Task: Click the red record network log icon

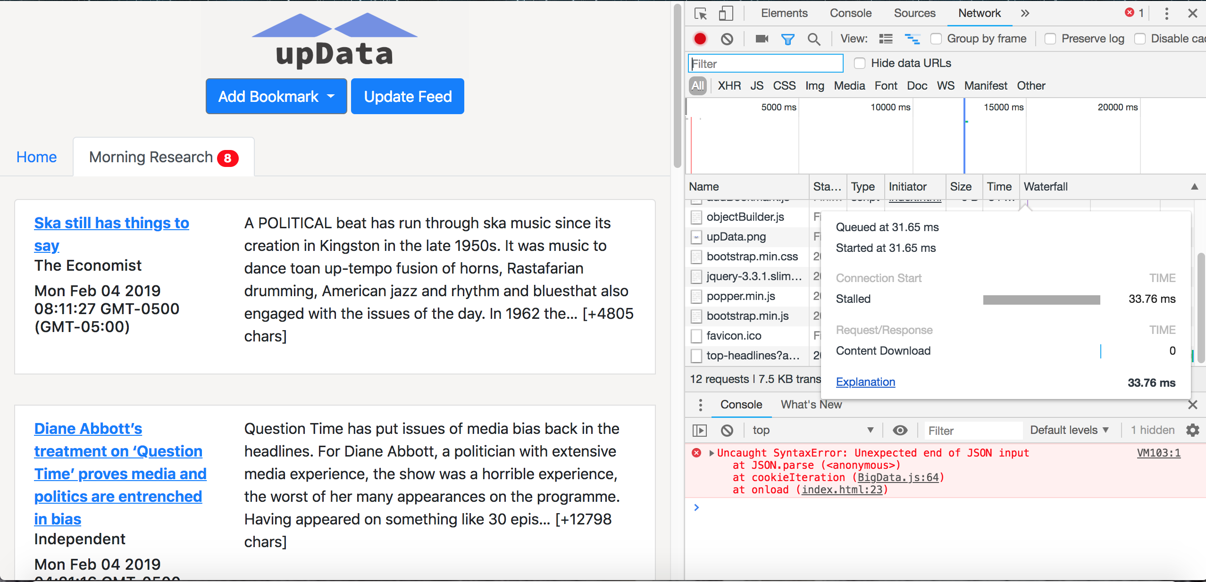Action: point(700,39)
